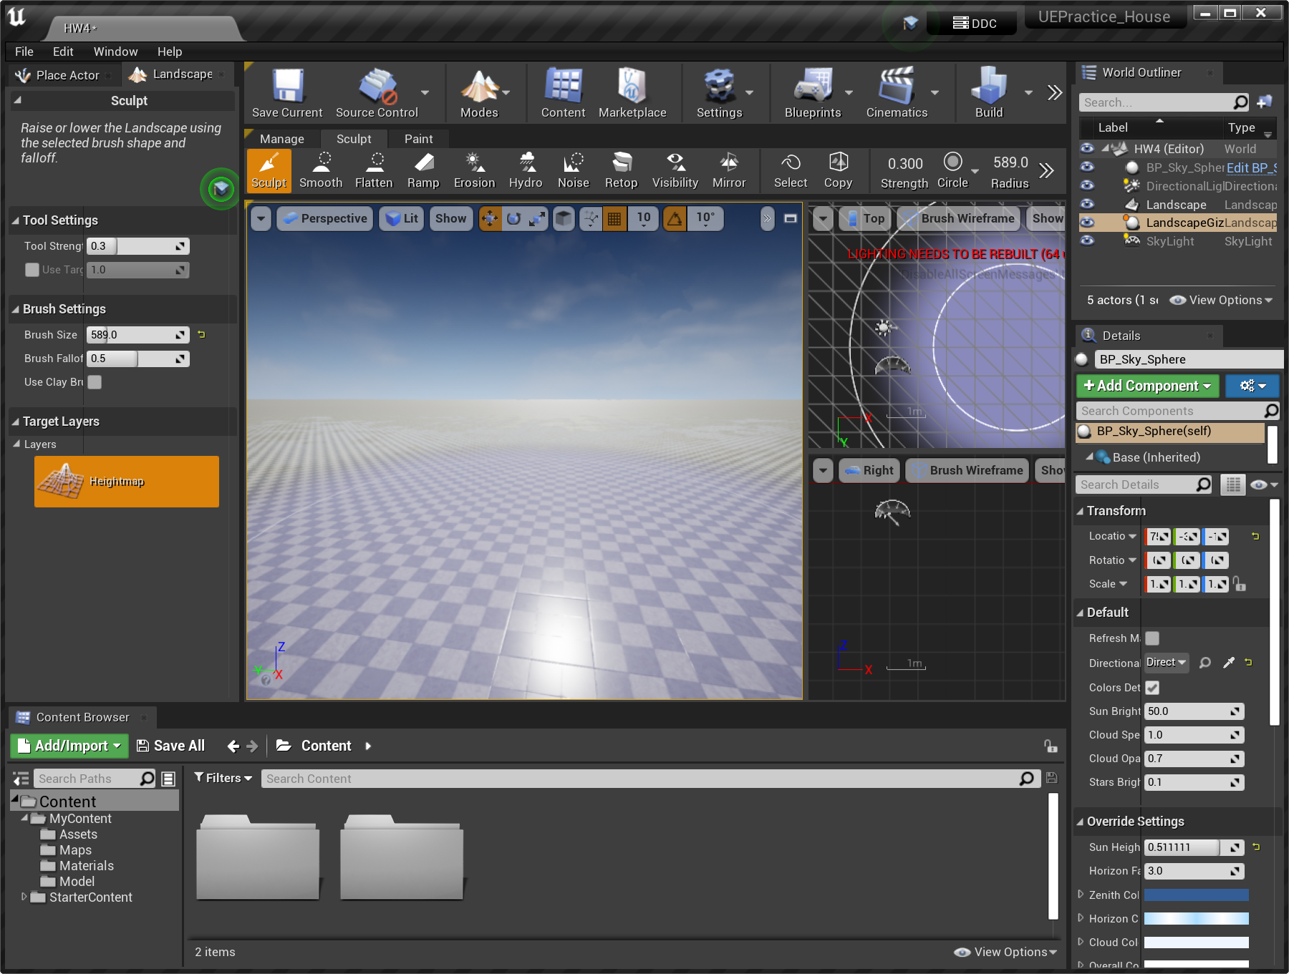Screen dimensions: 1289x974
Task: Choose the Retop tool
Action: coord(621,171)
